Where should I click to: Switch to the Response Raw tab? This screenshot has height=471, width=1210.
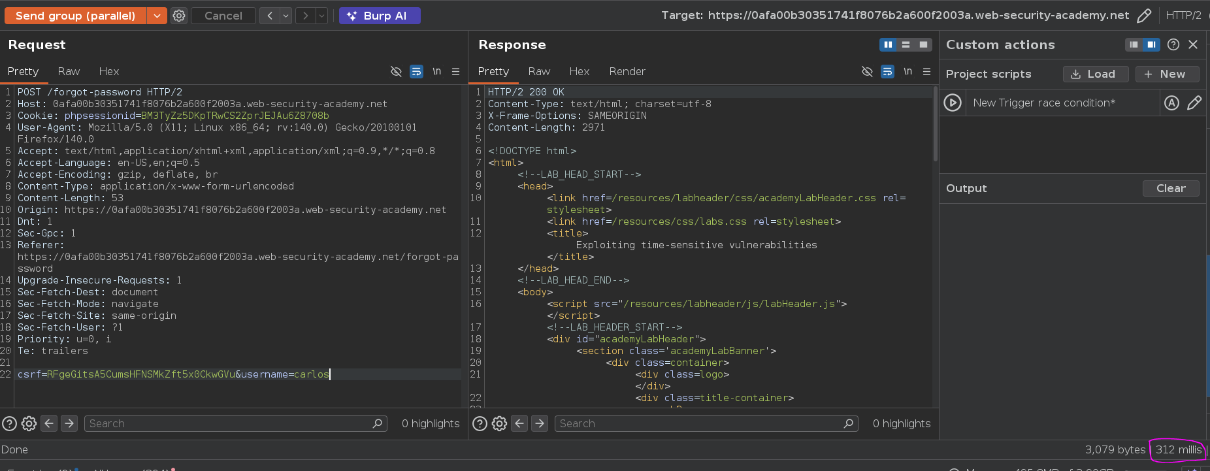click(x=539, y=71)
